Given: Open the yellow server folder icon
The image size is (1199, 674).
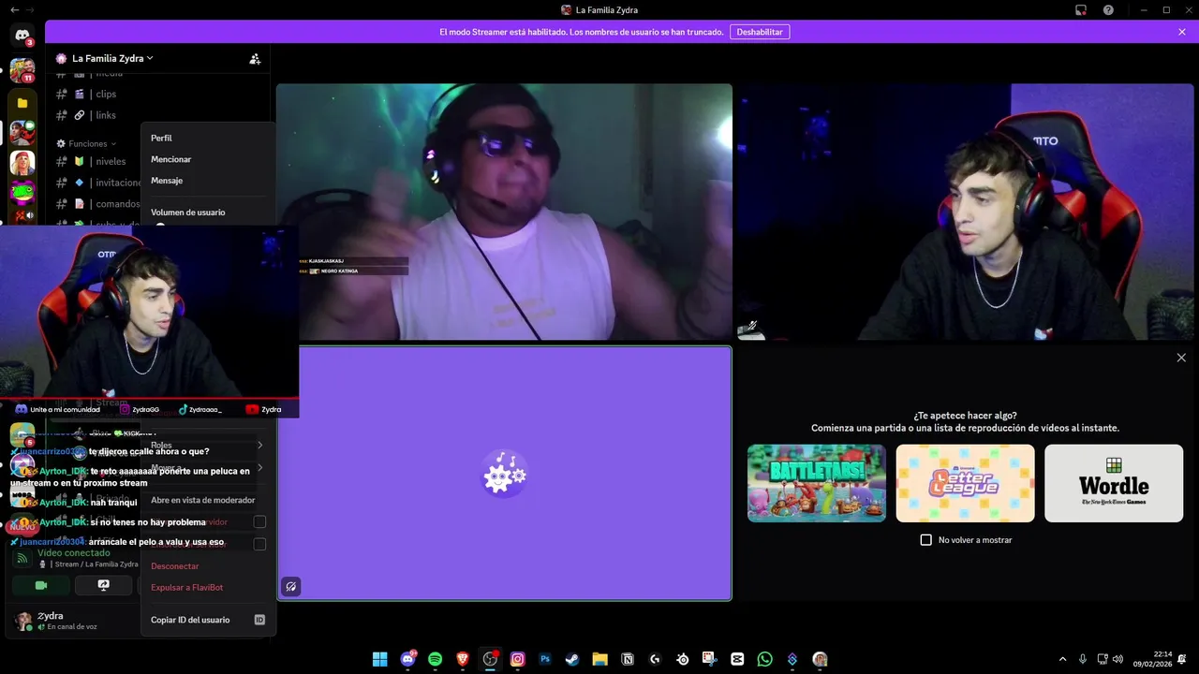Looking at the screenshot, I should pos(22,103).
